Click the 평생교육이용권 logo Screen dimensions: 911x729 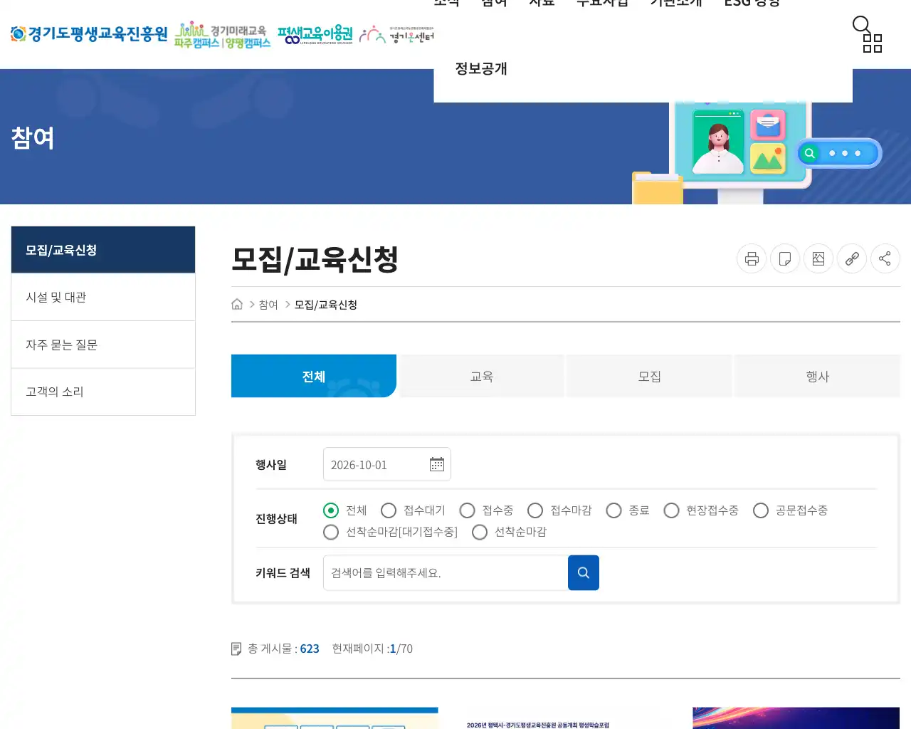pyautogui.click(x=315, y=35)
